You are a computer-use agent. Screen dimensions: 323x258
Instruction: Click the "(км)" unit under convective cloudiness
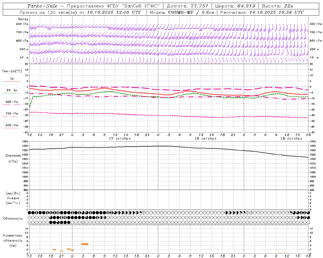click(13, 245)
